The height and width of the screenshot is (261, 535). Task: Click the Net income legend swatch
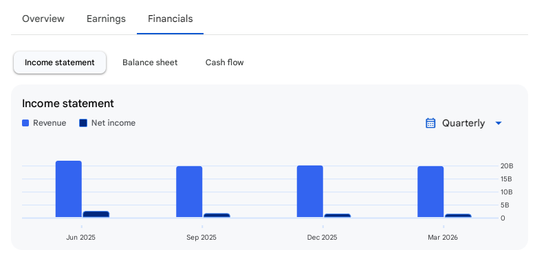(x=83, y=123)
